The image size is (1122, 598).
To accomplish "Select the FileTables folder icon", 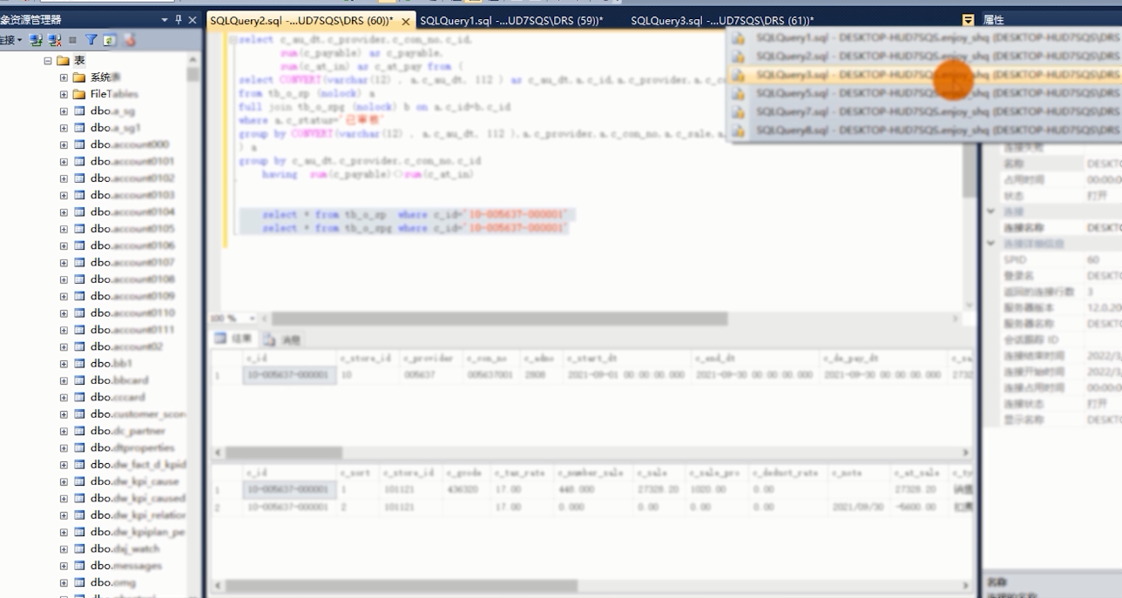I will (x=78, y=94).
